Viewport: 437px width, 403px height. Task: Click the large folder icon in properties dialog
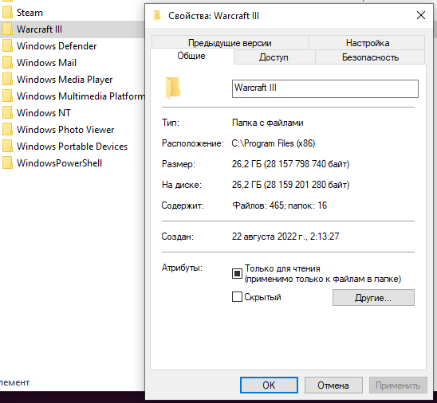(x=173, y=88)
